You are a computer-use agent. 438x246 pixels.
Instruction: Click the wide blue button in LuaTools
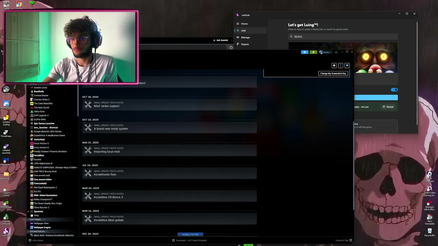point(376,98)
